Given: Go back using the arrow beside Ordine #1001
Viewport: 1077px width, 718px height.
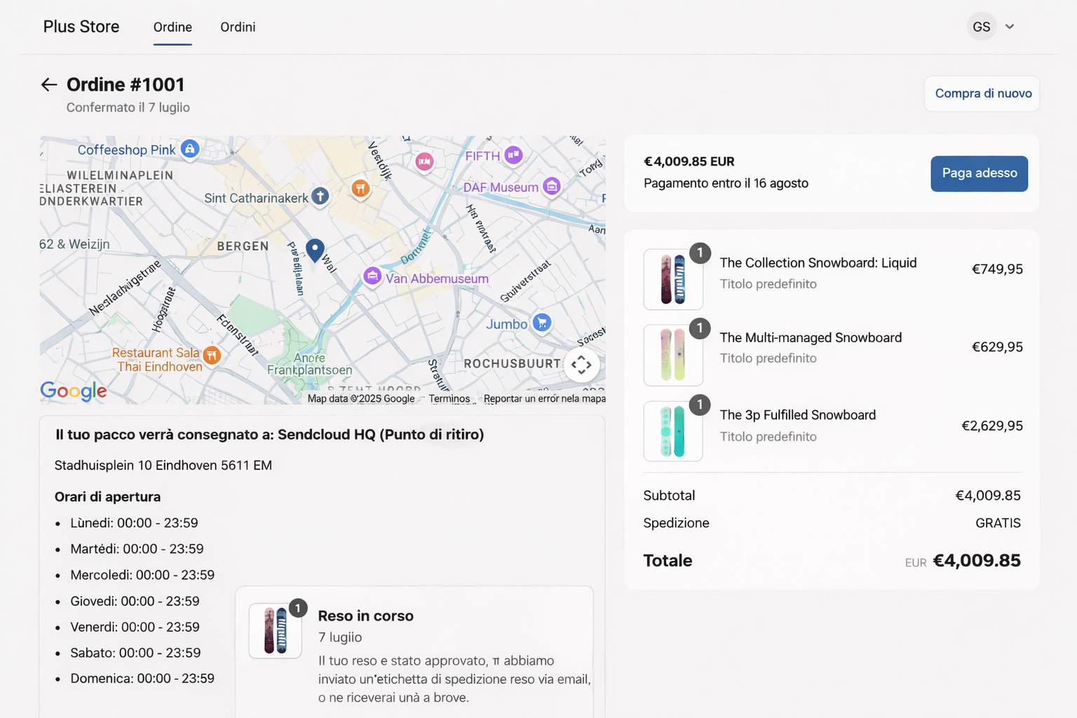Looking at the screenshot, I should (x=48, y=85).
